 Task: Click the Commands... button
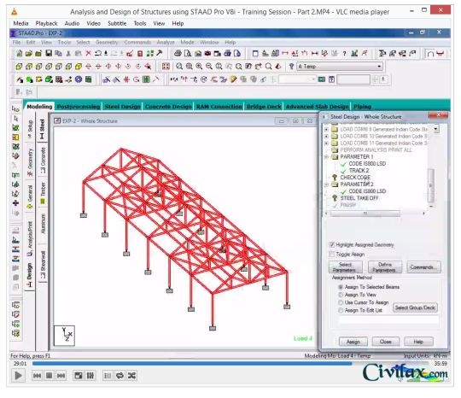[423, 267]
